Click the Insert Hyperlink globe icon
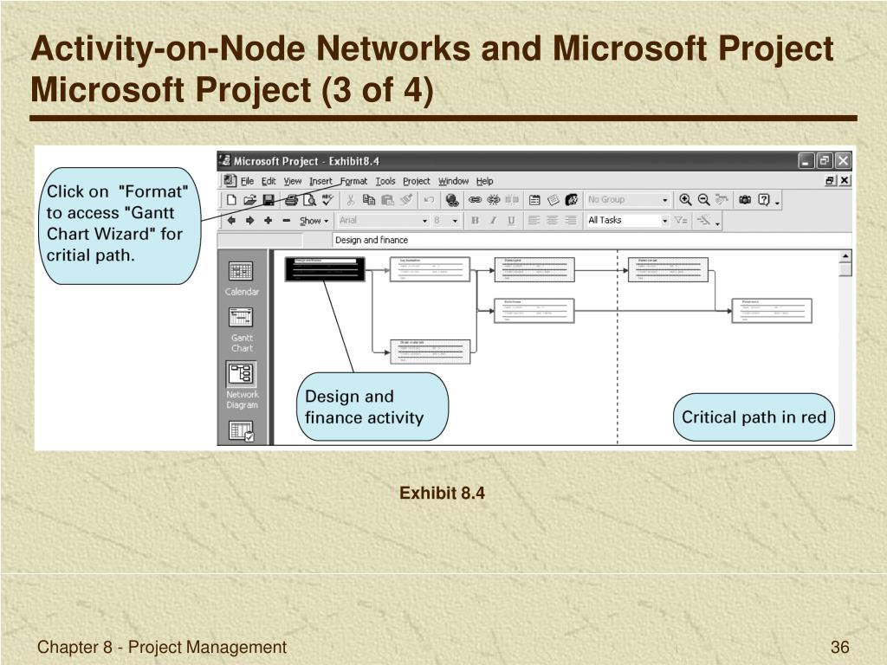 point(451,200)
